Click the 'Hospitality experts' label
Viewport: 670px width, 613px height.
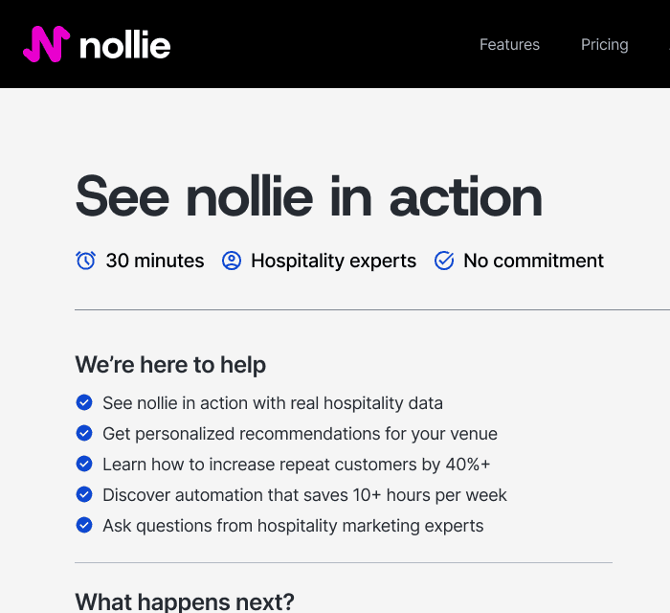point(333,261)
